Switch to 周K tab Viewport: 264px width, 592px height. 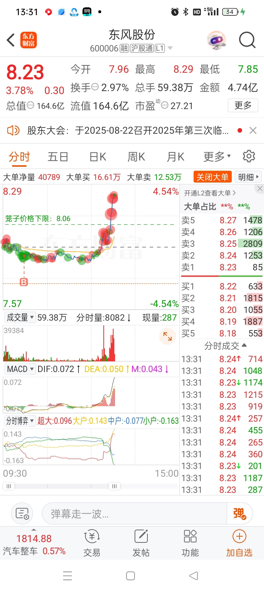click(136, 157)
